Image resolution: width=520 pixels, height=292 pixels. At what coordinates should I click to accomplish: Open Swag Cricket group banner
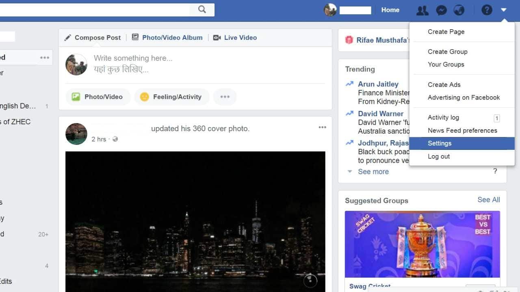(422, 244)
